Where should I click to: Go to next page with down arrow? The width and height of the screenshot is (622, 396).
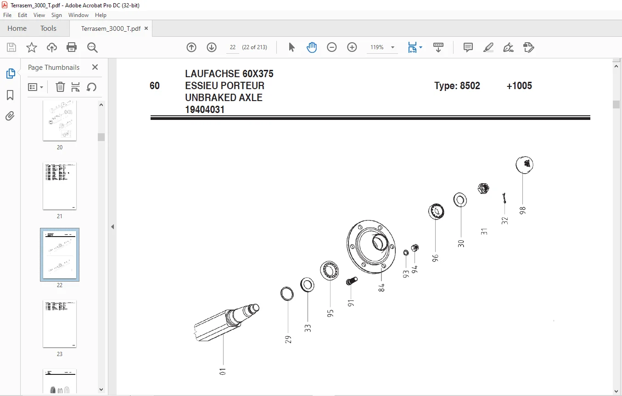[x=212, y=47]
